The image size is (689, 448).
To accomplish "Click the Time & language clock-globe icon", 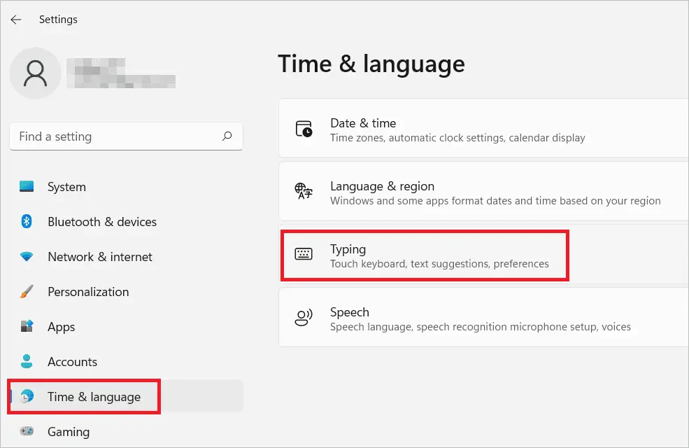I will click(x=27, y=396).
